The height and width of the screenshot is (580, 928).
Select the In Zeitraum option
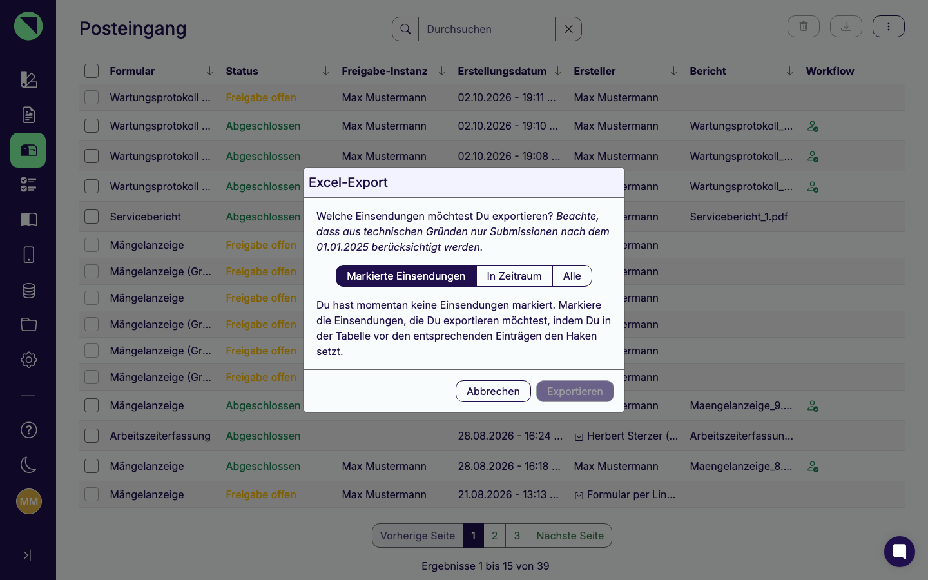click(x=514, y=276)
